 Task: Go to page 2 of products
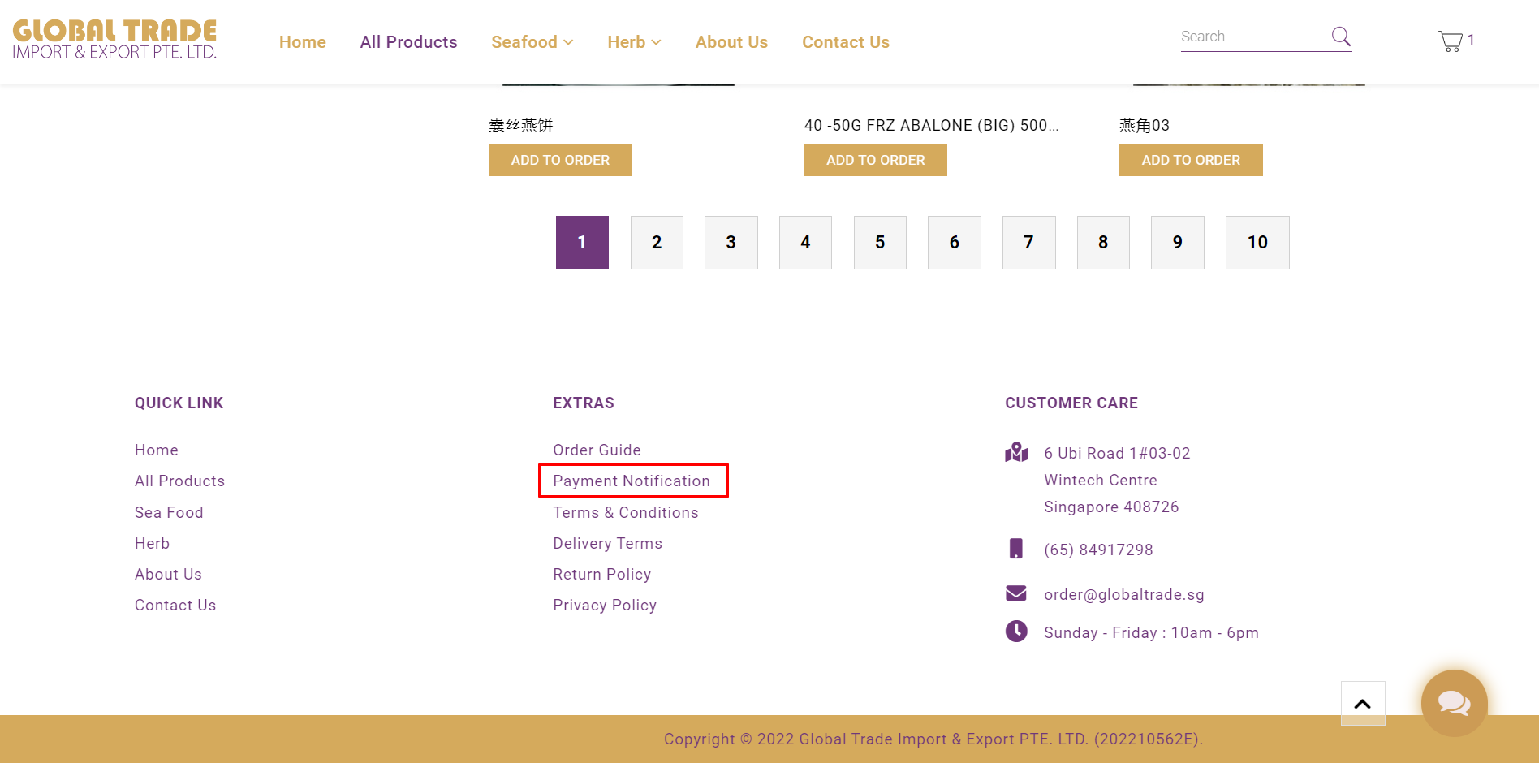657,243
